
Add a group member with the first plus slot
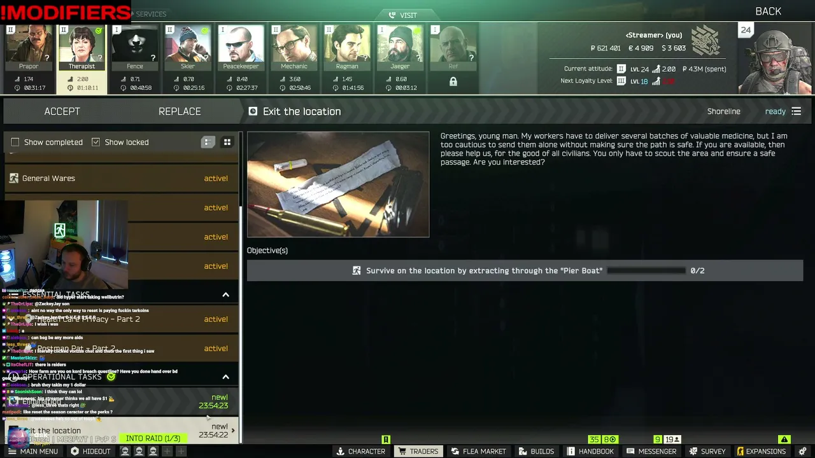point(167,451)
